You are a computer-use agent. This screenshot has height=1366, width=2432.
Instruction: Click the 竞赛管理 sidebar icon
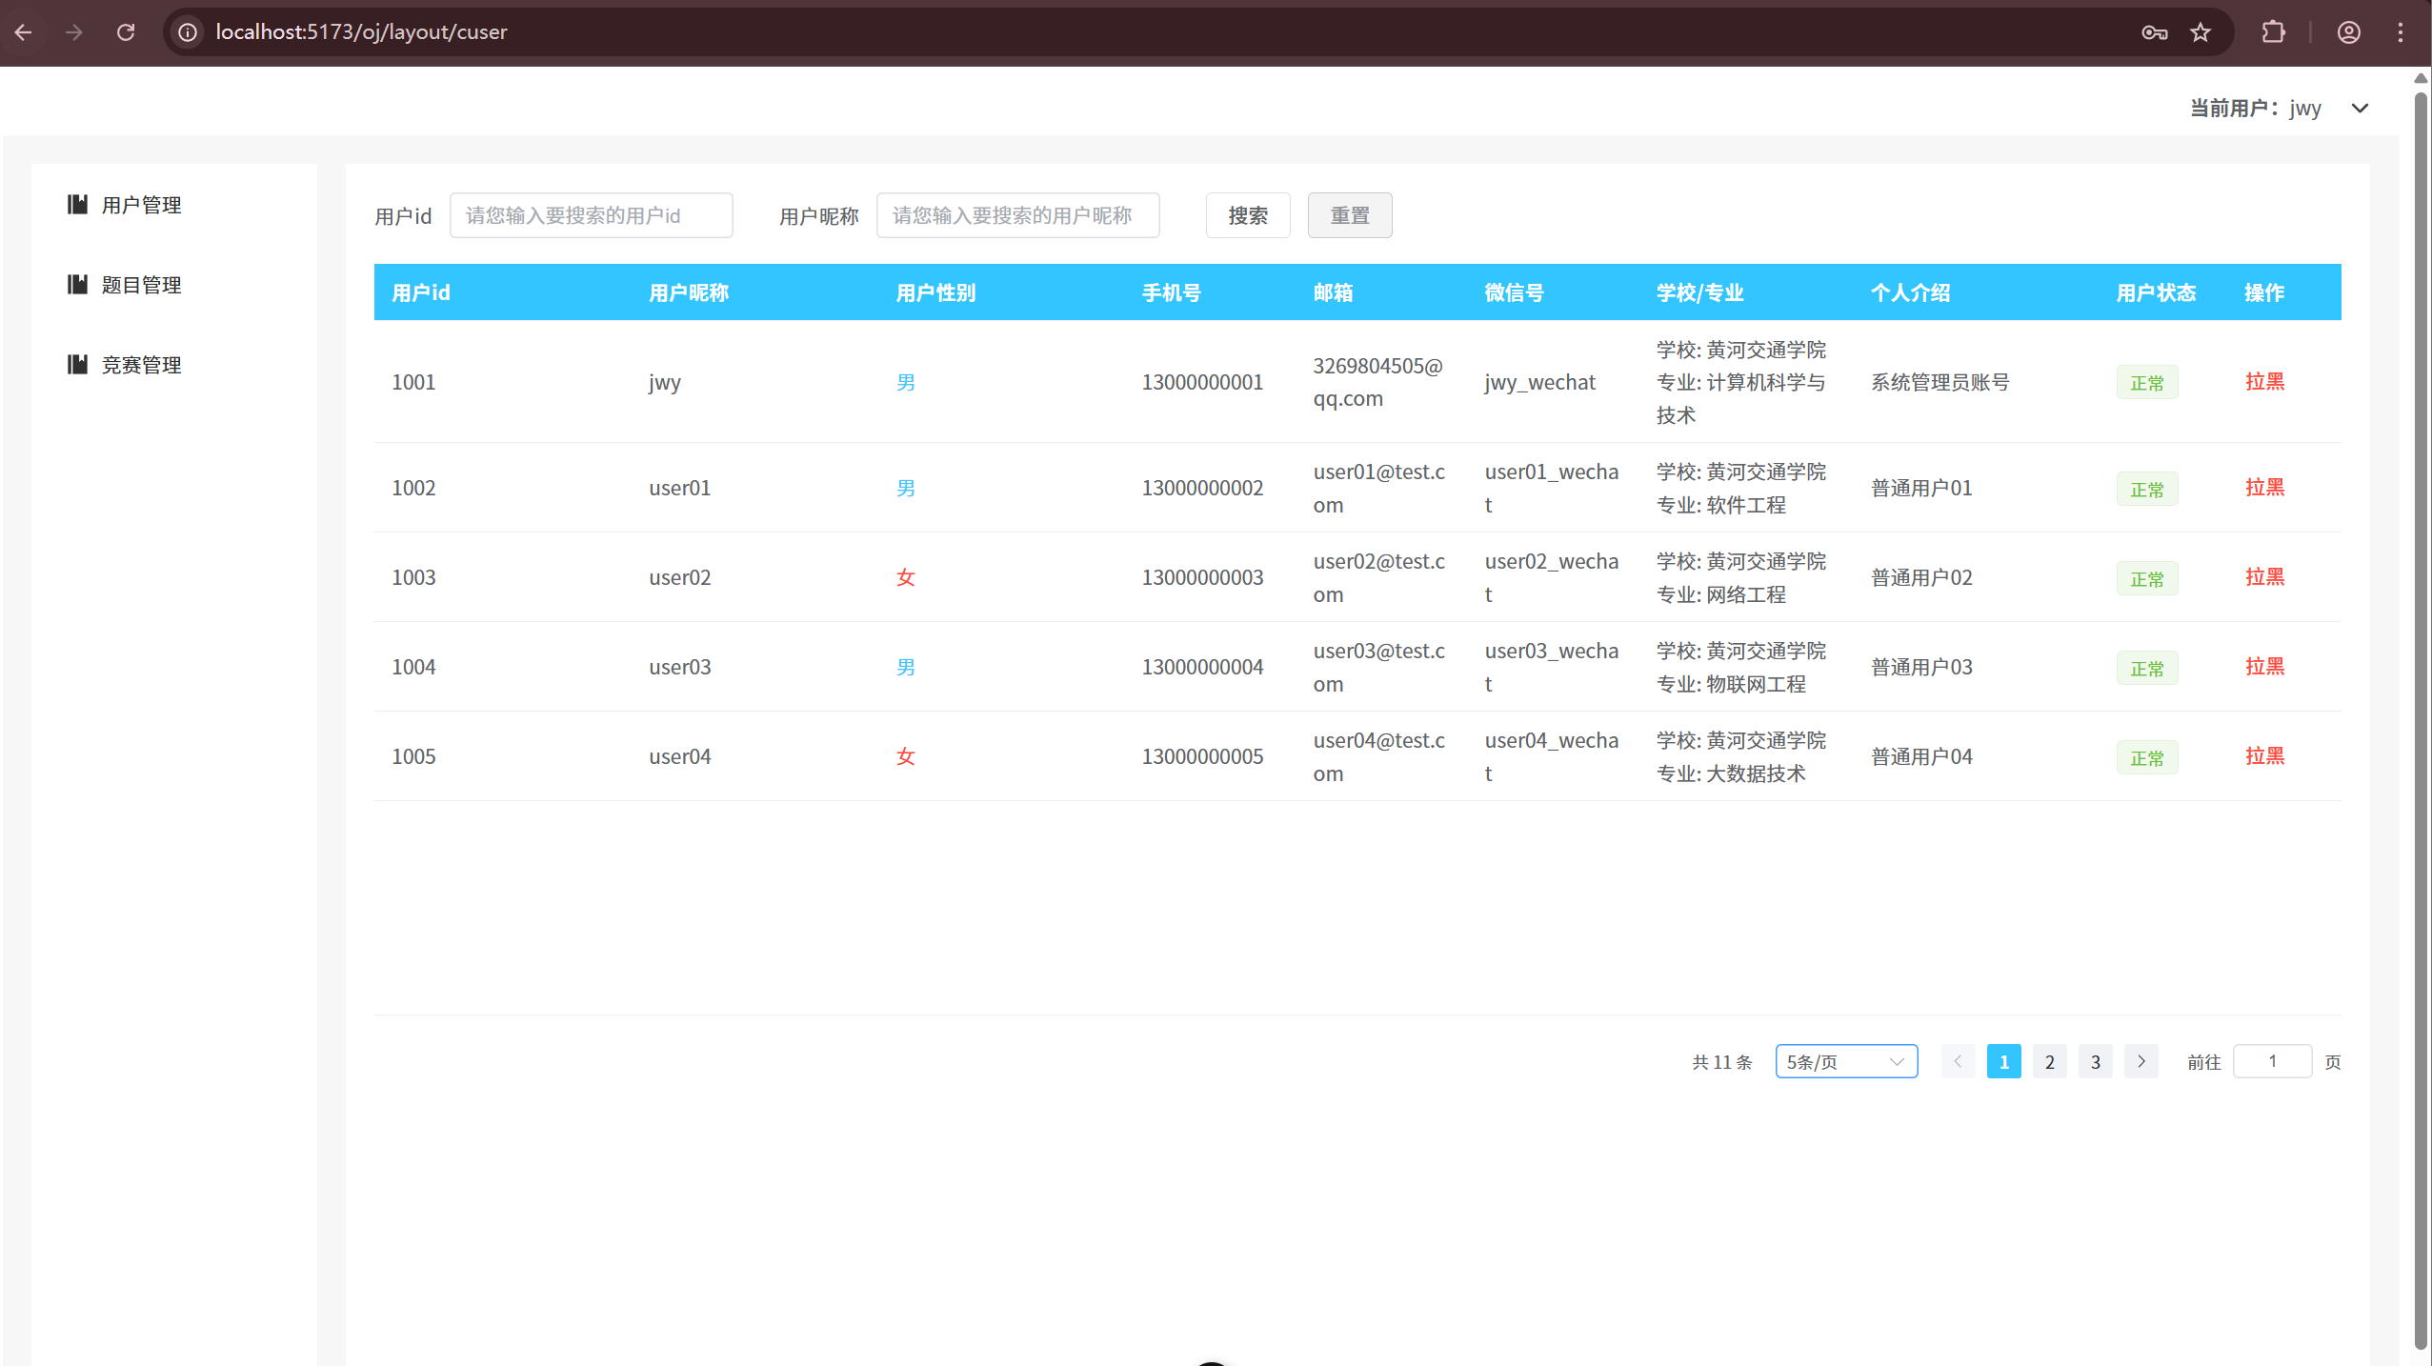tap(77, 365)
